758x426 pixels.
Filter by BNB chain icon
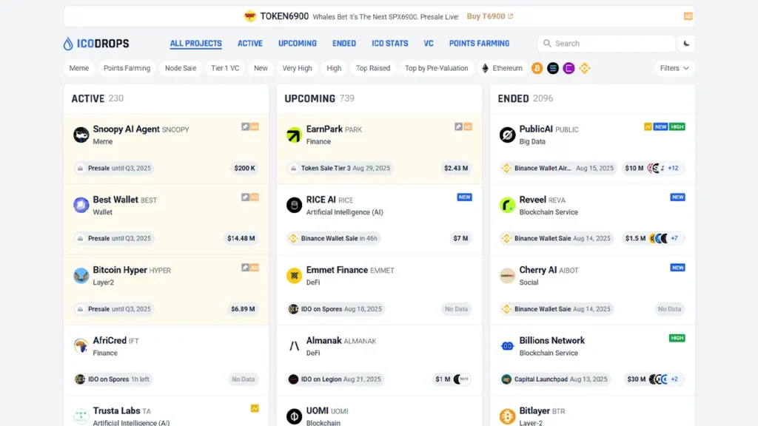[585, 68]
